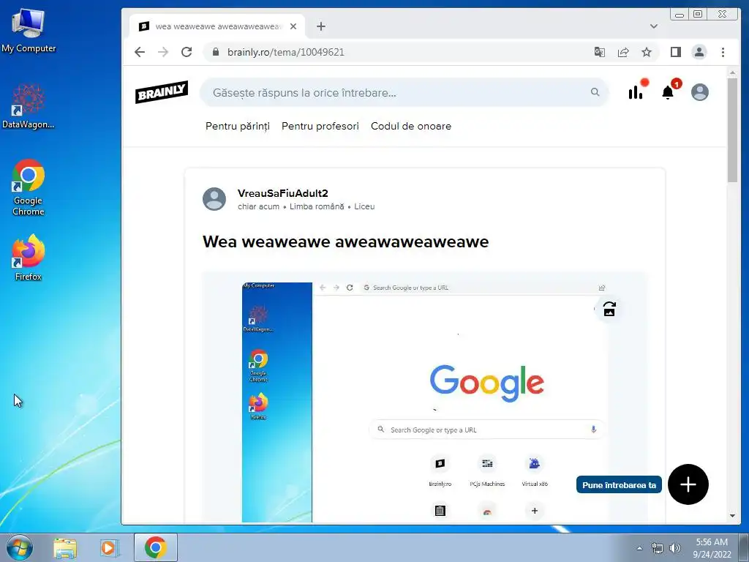Click VreauSaFiuAdult2 avatar
The height and width of the screenshot is (562, 749).
(x=214, y=199)
